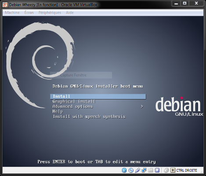Open the Aide menu

click(x=70, y=13)
